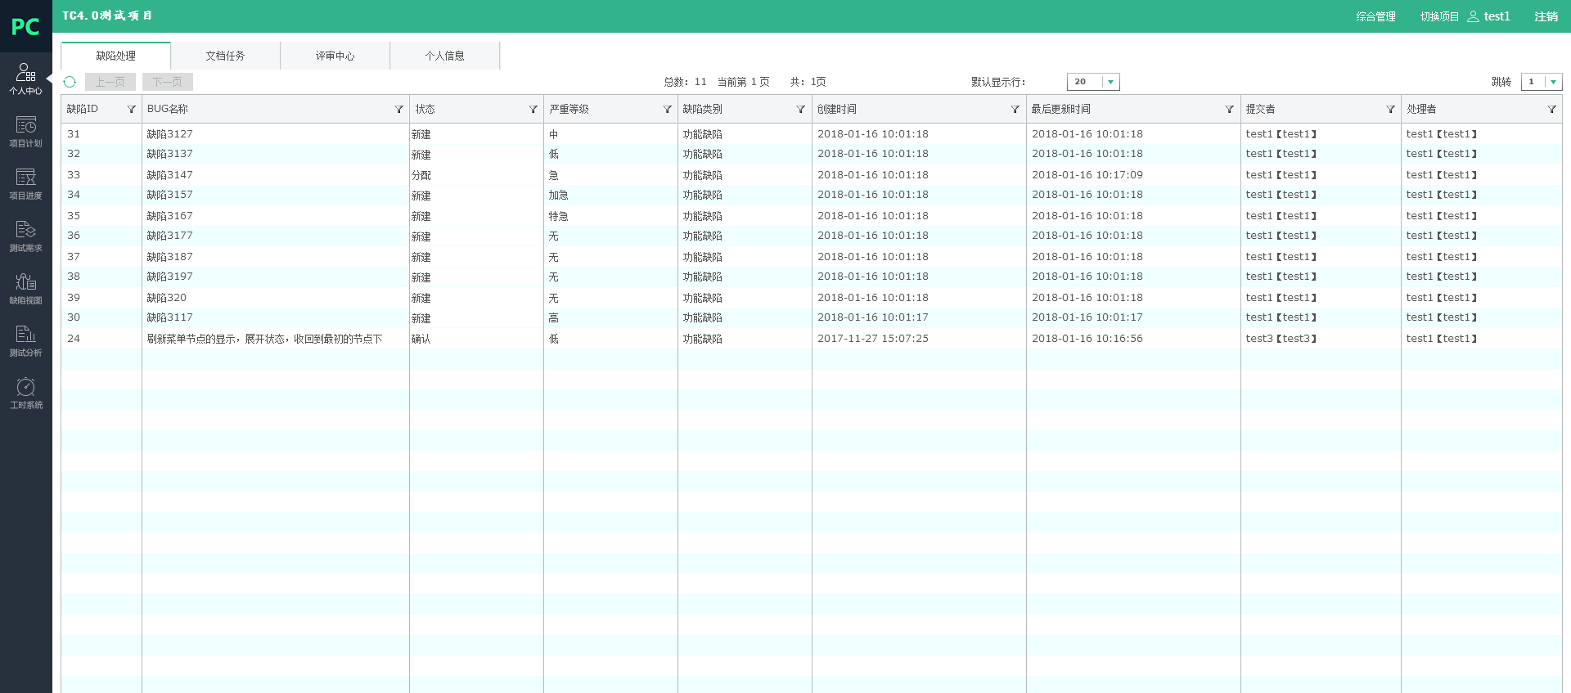The image size is (1571, 693).
Task: Click the 下一页 button
Action: [168, 82]
